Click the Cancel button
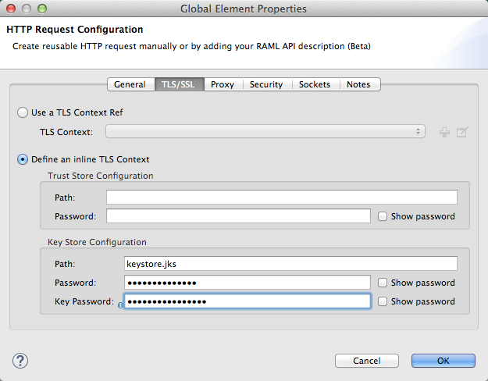 (366, 361)
